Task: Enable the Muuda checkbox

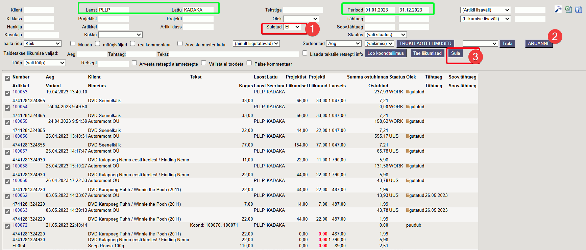Action: pos(73,44)
